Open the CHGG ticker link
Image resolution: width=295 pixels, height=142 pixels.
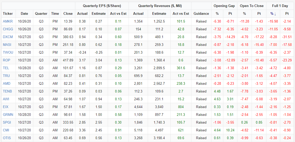click(8, 29)
